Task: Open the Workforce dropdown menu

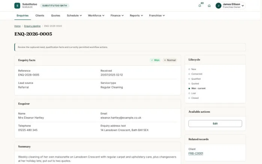Action: tap(96, 16)
